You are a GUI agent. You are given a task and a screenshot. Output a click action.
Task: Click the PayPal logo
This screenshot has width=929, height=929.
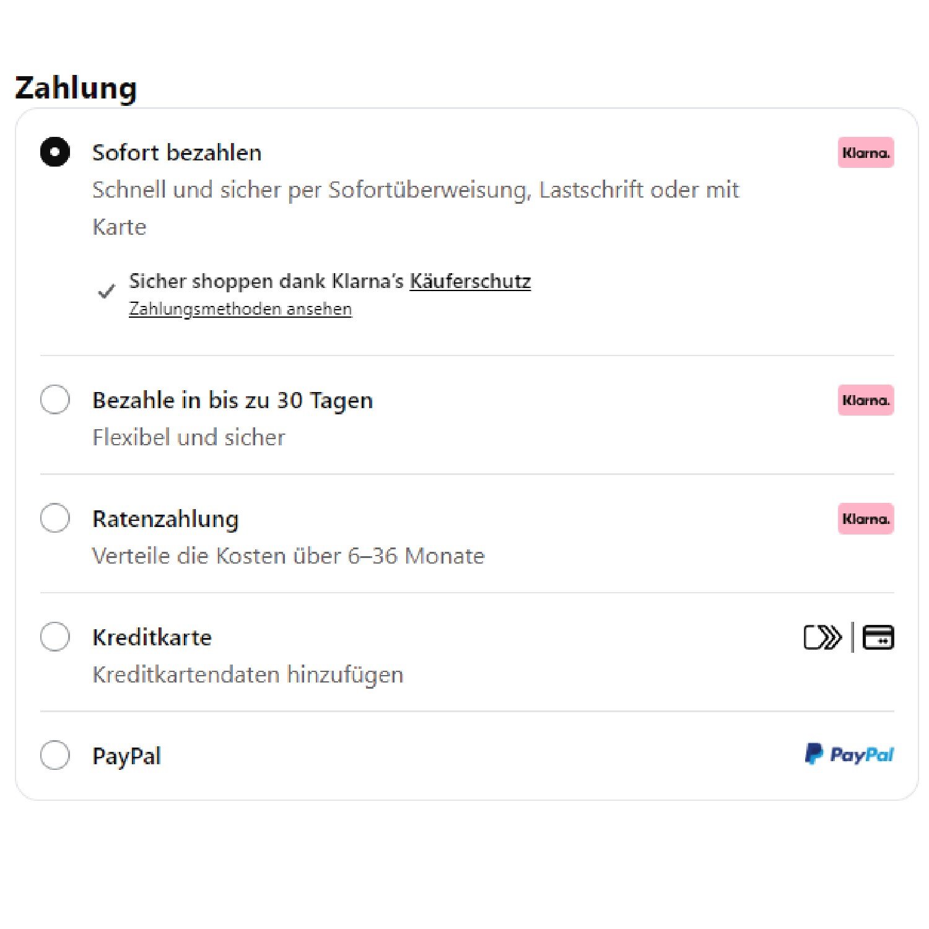pos(849,754)
